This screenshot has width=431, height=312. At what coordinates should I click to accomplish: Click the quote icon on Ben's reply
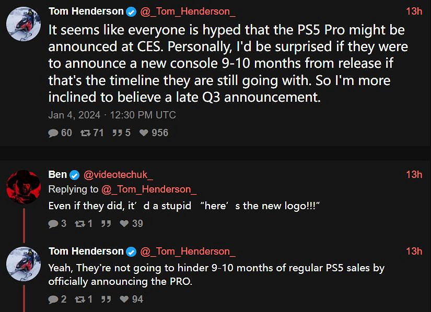pos(106,224)
